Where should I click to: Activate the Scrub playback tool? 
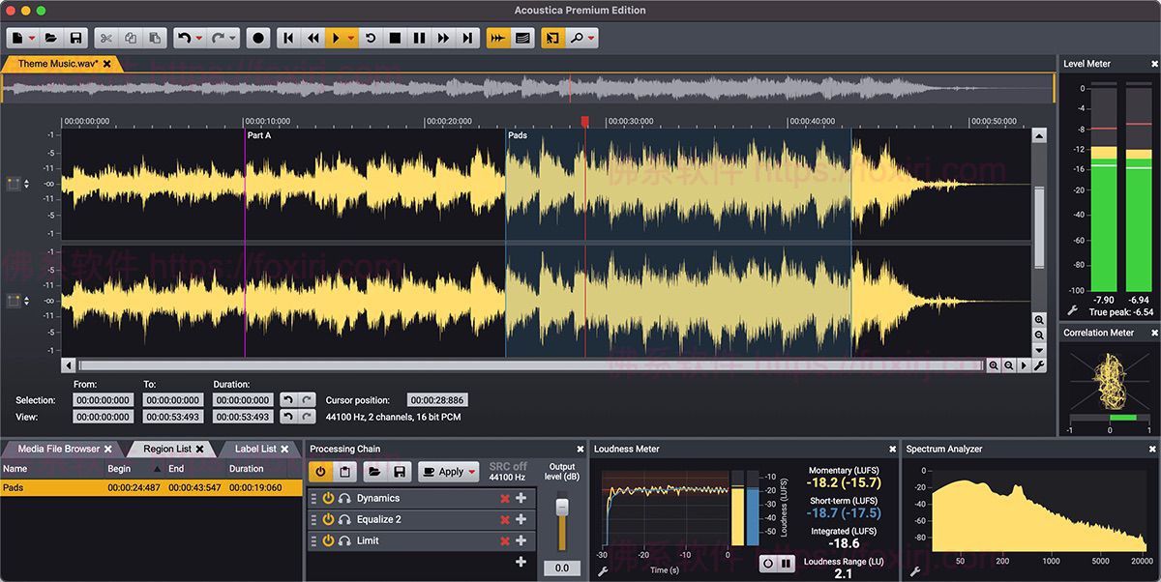[x=497, y=38]
